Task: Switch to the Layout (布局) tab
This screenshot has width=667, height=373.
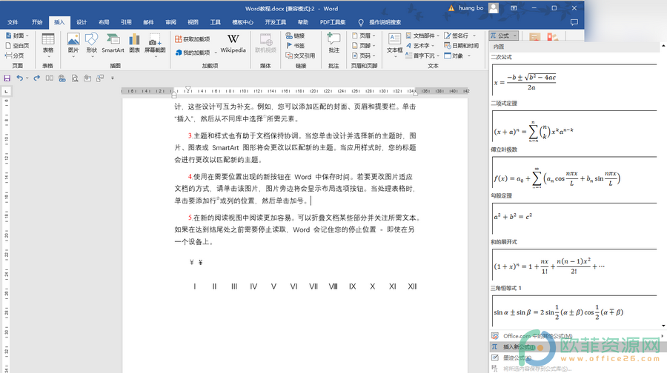Action: (104, 22)
